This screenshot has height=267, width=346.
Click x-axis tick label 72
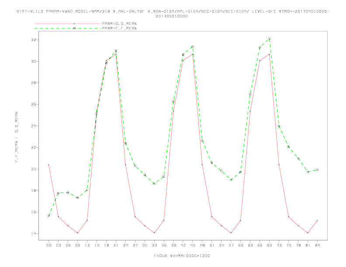coord(279,245)
